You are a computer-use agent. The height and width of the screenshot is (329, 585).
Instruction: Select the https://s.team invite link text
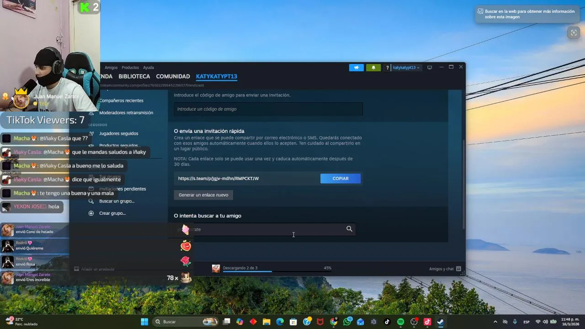pyautogui.click(x=218, y=179)
